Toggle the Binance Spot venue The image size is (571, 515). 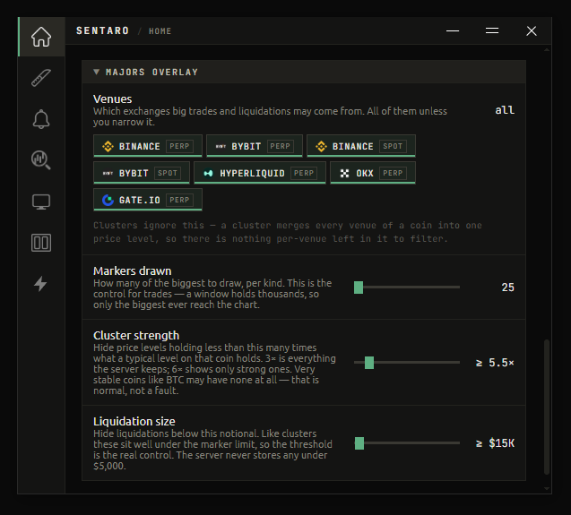point(361,146)
